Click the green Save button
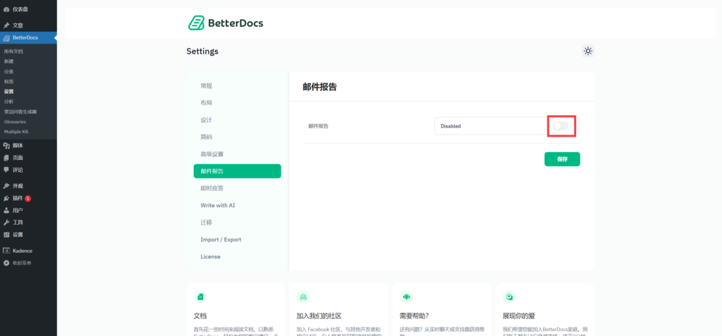This screenshot has width=722, height=336. pyautogui.click(x=562, y=159)
